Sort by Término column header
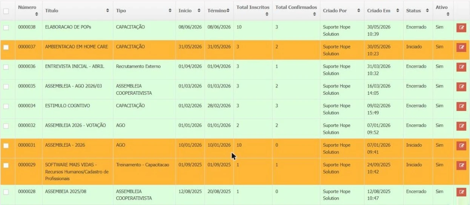This screenshot has height=205, width=470. tap(219, 11)
